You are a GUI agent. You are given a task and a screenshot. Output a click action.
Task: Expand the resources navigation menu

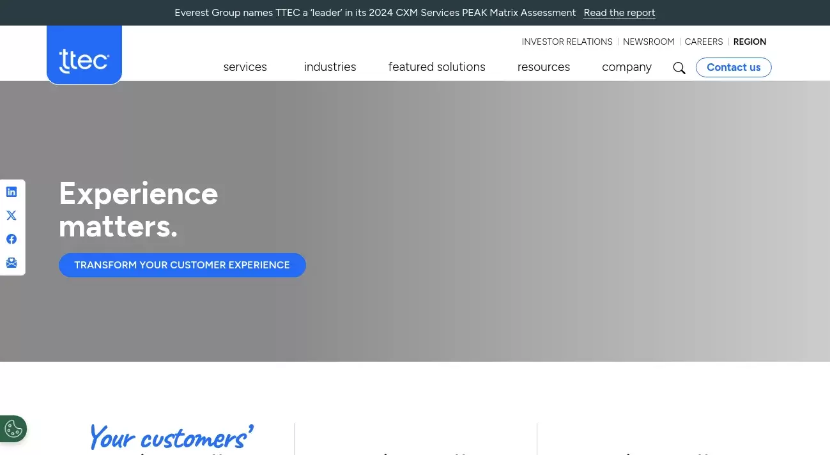pyautogui.click(x=543, y=67)
